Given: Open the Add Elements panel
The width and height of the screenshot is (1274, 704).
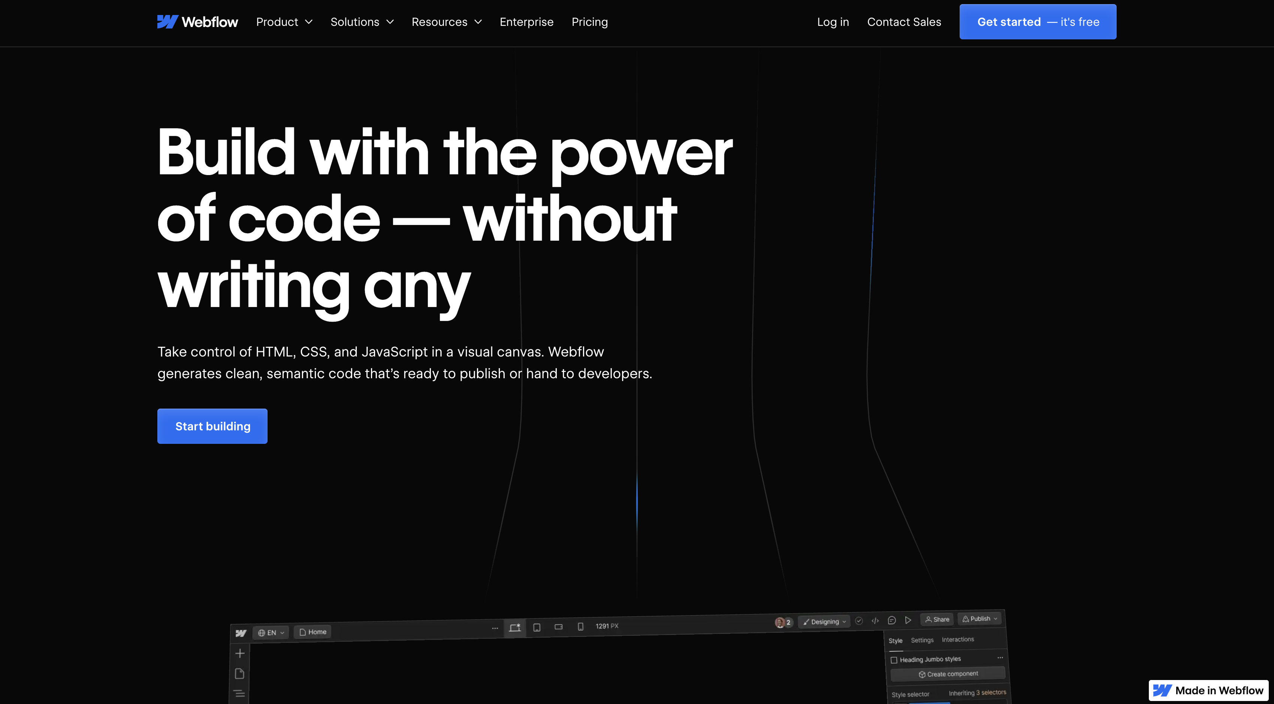Looking at the screenshot, I should tap(240, 653).
